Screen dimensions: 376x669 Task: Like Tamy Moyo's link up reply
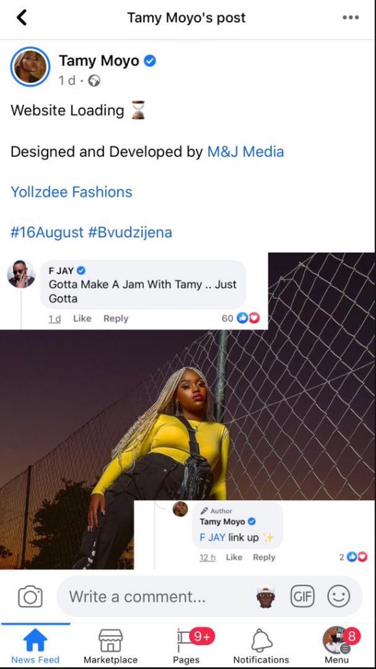pyautogui.click(x=234, y=557)
